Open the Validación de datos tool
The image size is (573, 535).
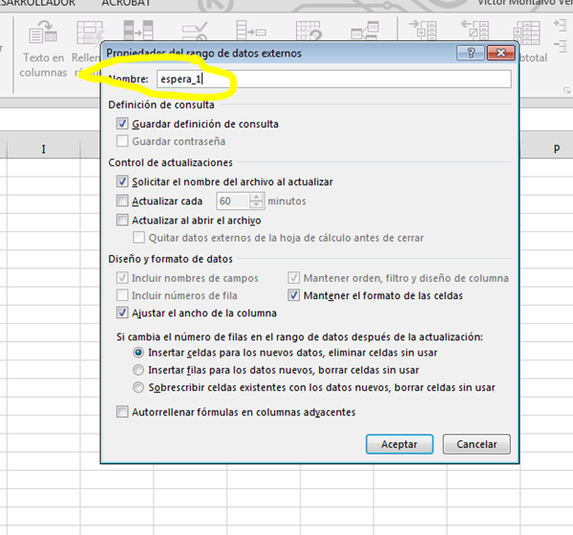(x=195, y=31)
